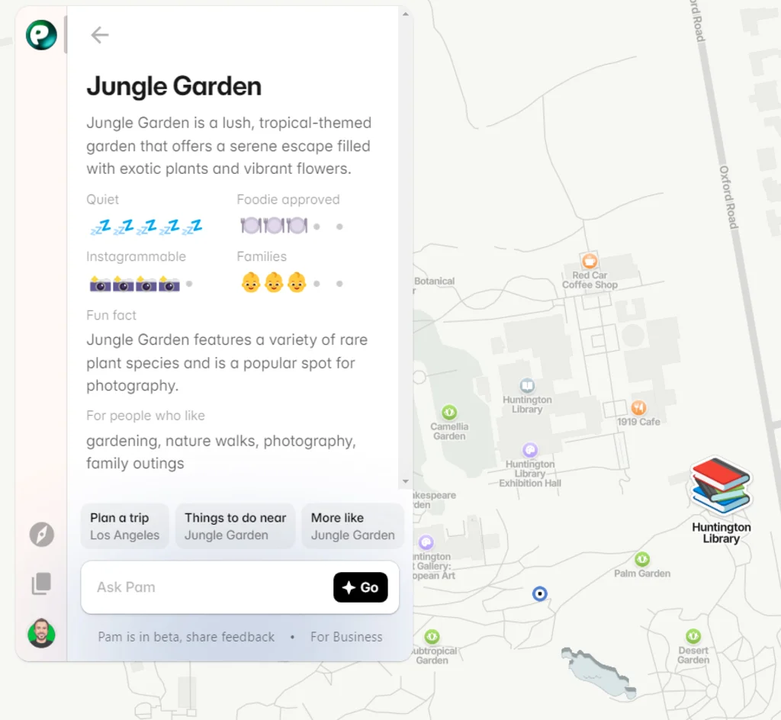Click the panel scrollbar down arrow

(406, 481)
